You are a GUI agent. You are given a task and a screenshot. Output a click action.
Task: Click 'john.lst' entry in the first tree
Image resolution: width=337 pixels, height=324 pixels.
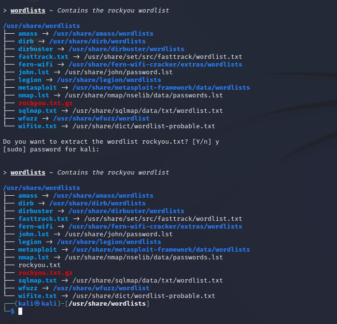(x=33, y=72)
